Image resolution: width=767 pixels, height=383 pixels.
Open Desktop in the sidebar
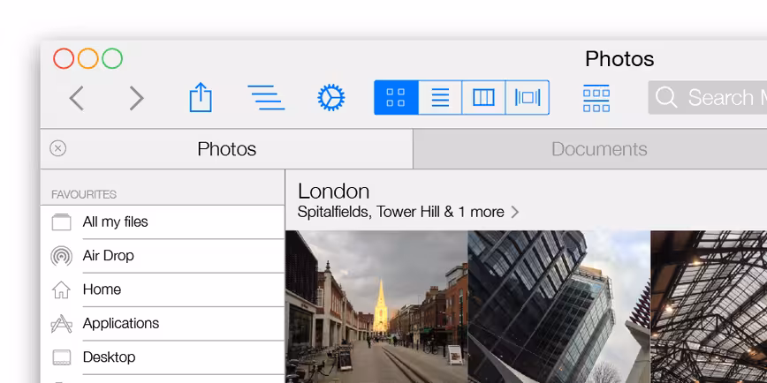pyautogui.click(x=163, y=357)
